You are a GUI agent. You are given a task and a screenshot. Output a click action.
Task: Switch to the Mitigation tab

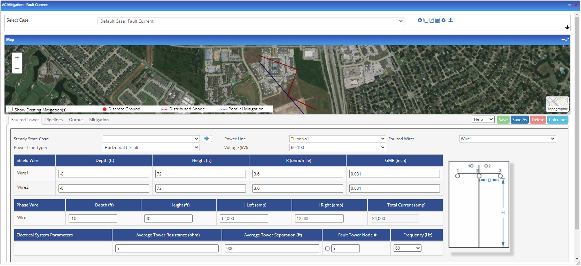[99, 120]
